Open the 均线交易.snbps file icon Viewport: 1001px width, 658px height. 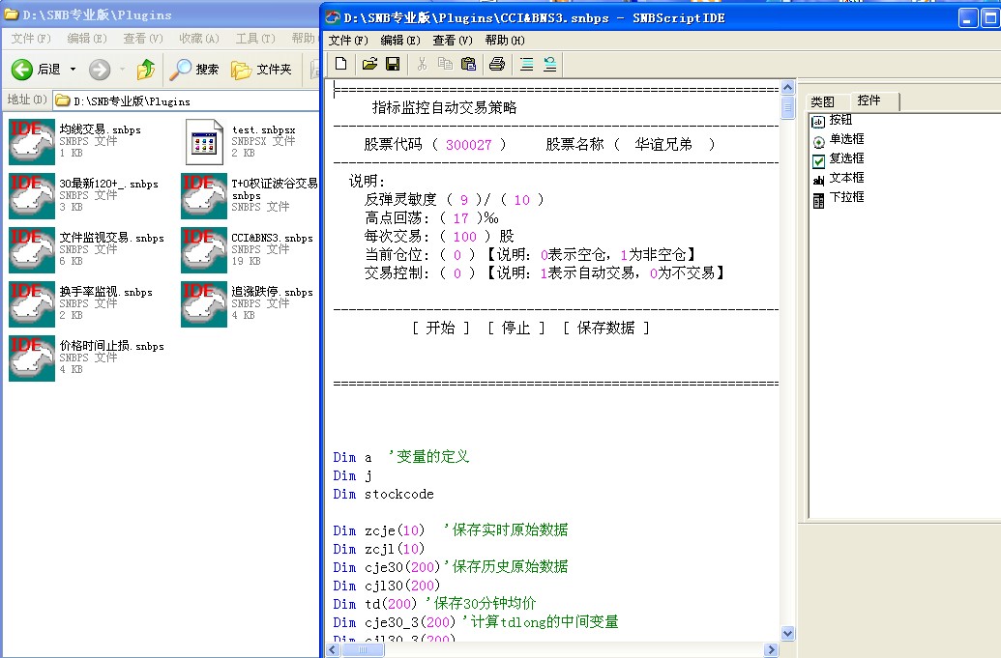(31, 141)
